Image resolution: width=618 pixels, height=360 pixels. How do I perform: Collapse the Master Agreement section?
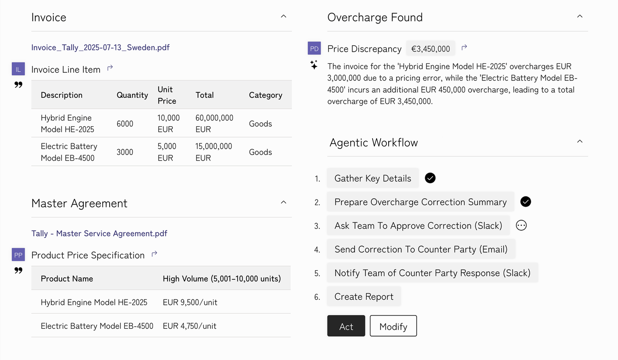284,202
